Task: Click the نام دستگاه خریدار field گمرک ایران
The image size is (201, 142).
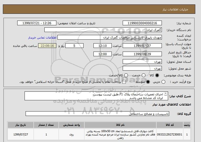Action: tap(103, 30)
